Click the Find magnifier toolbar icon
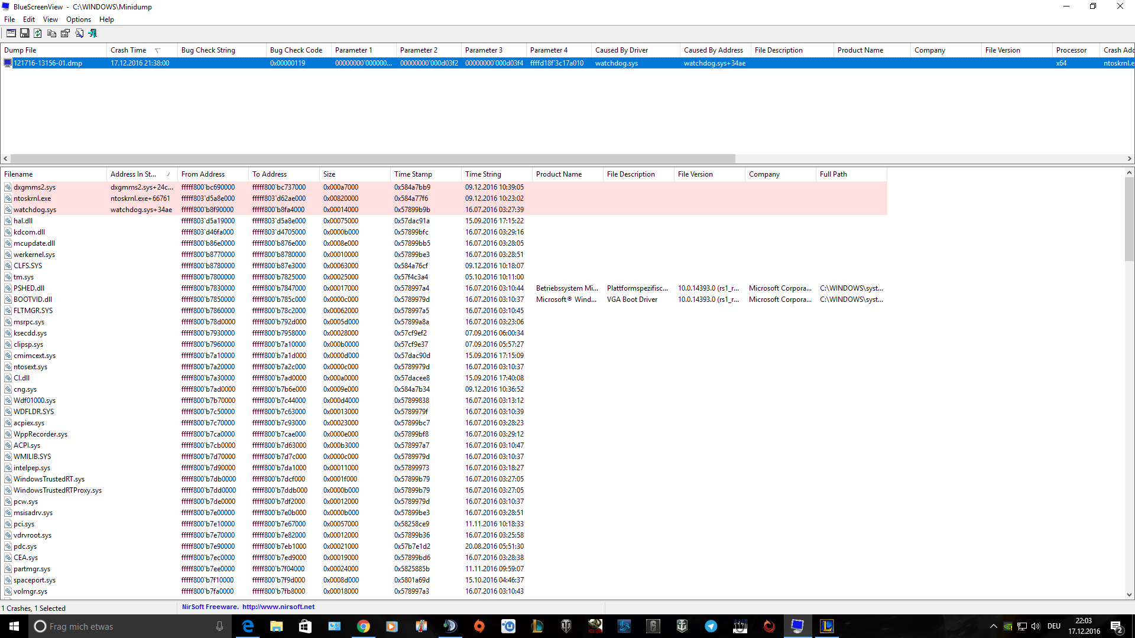This screenshot has width=1135, height=638. (79, 34)
